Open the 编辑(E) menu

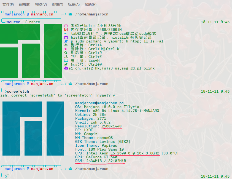(x=25, y=4)
